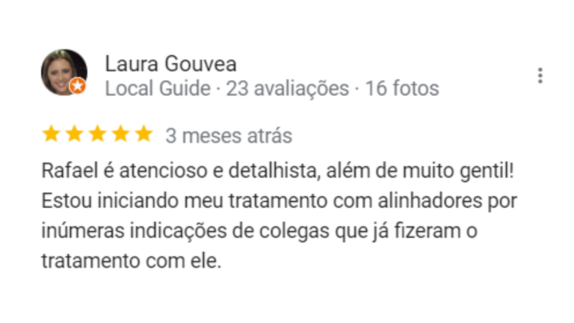The width and height of the screenshot is (574, 323).
Task: Click Laura Gouvea's profile photo
Action: click(64, 73)
